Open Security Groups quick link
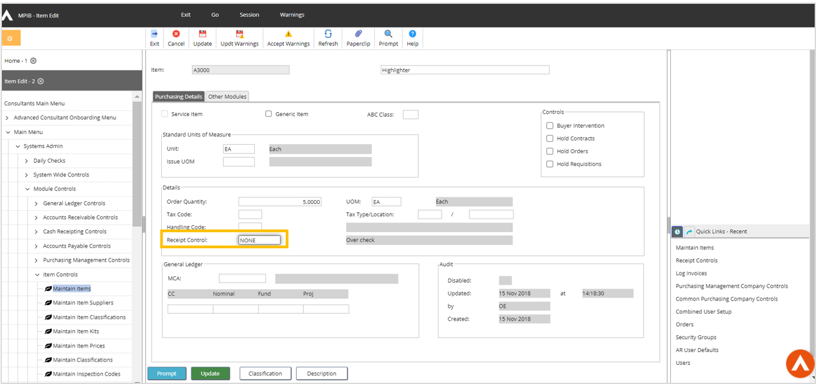Viewport: 816px width, 384px height. point(696,337)
